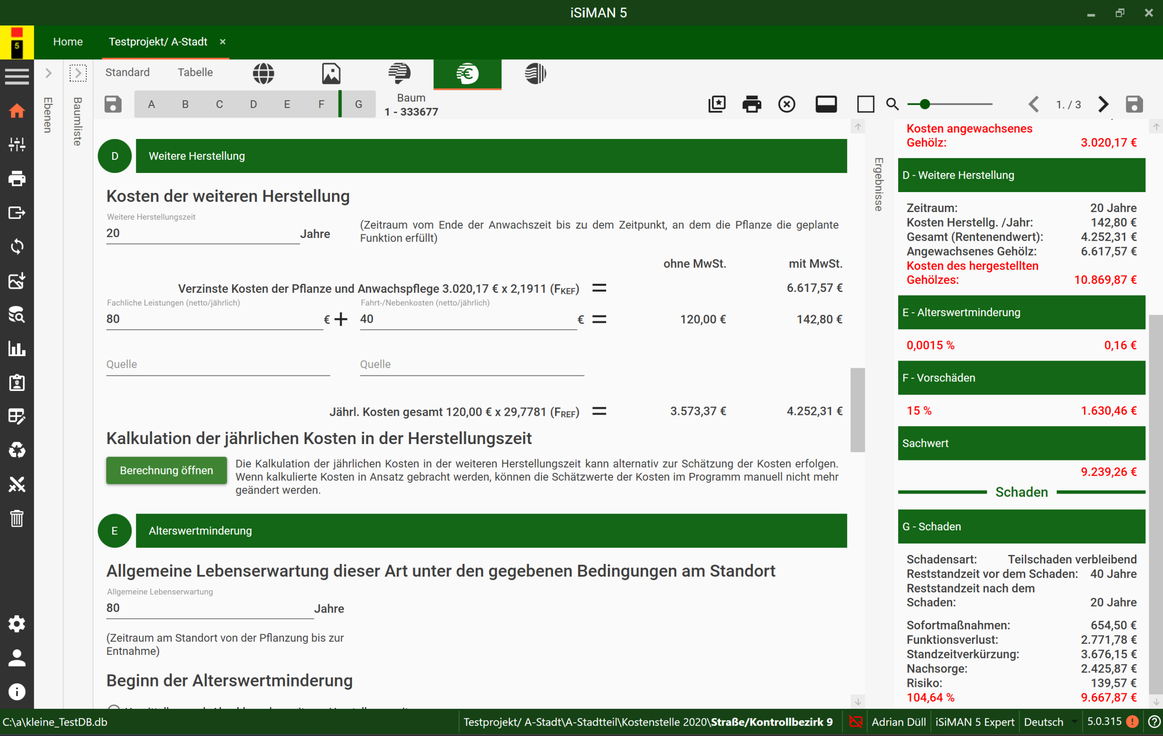The image size is (1163, 736).
Task: Click the trash bin sidebar icon
Action: 17,519
